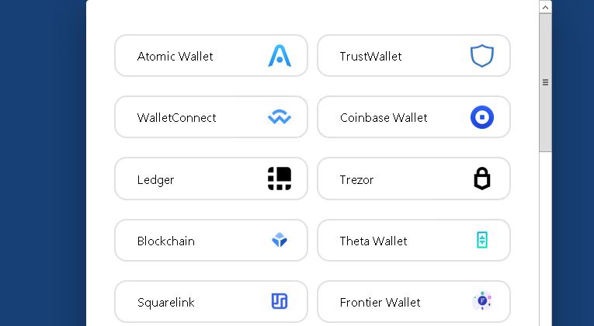Click the Frontier Wallet round icon
Screen dimensions: 594x326
pos(482,301)
